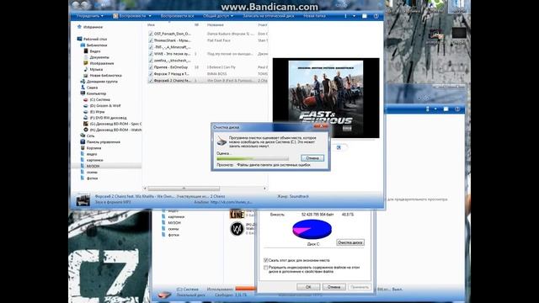The image size is (539, 303).
Task: Click the Музыка library note icon
Action: coord(86,69)
